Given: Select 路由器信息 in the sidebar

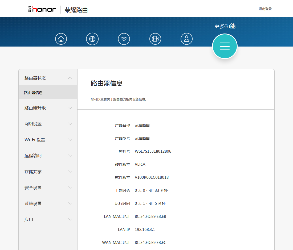Looking at the screenshot, I should 48,93.
